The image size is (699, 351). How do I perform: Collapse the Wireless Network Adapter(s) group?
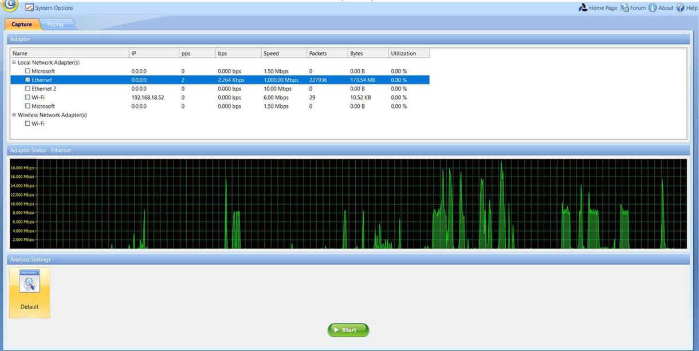(x=14, y=115)
